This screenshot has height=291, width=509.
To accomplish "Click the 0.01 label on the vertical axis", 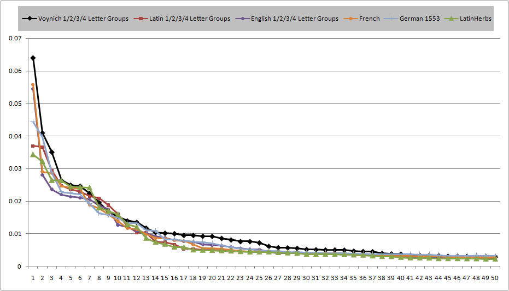I will pos(15,234).
